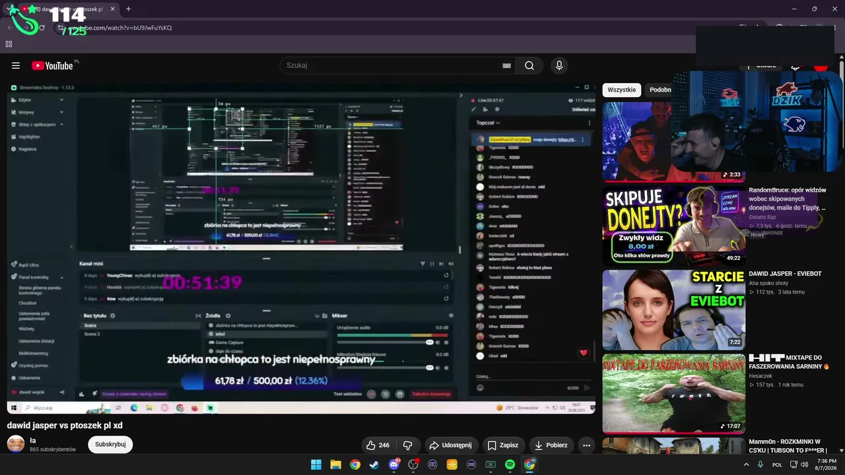Open the first Chrome taskbar icon

[x=355, y=464]
